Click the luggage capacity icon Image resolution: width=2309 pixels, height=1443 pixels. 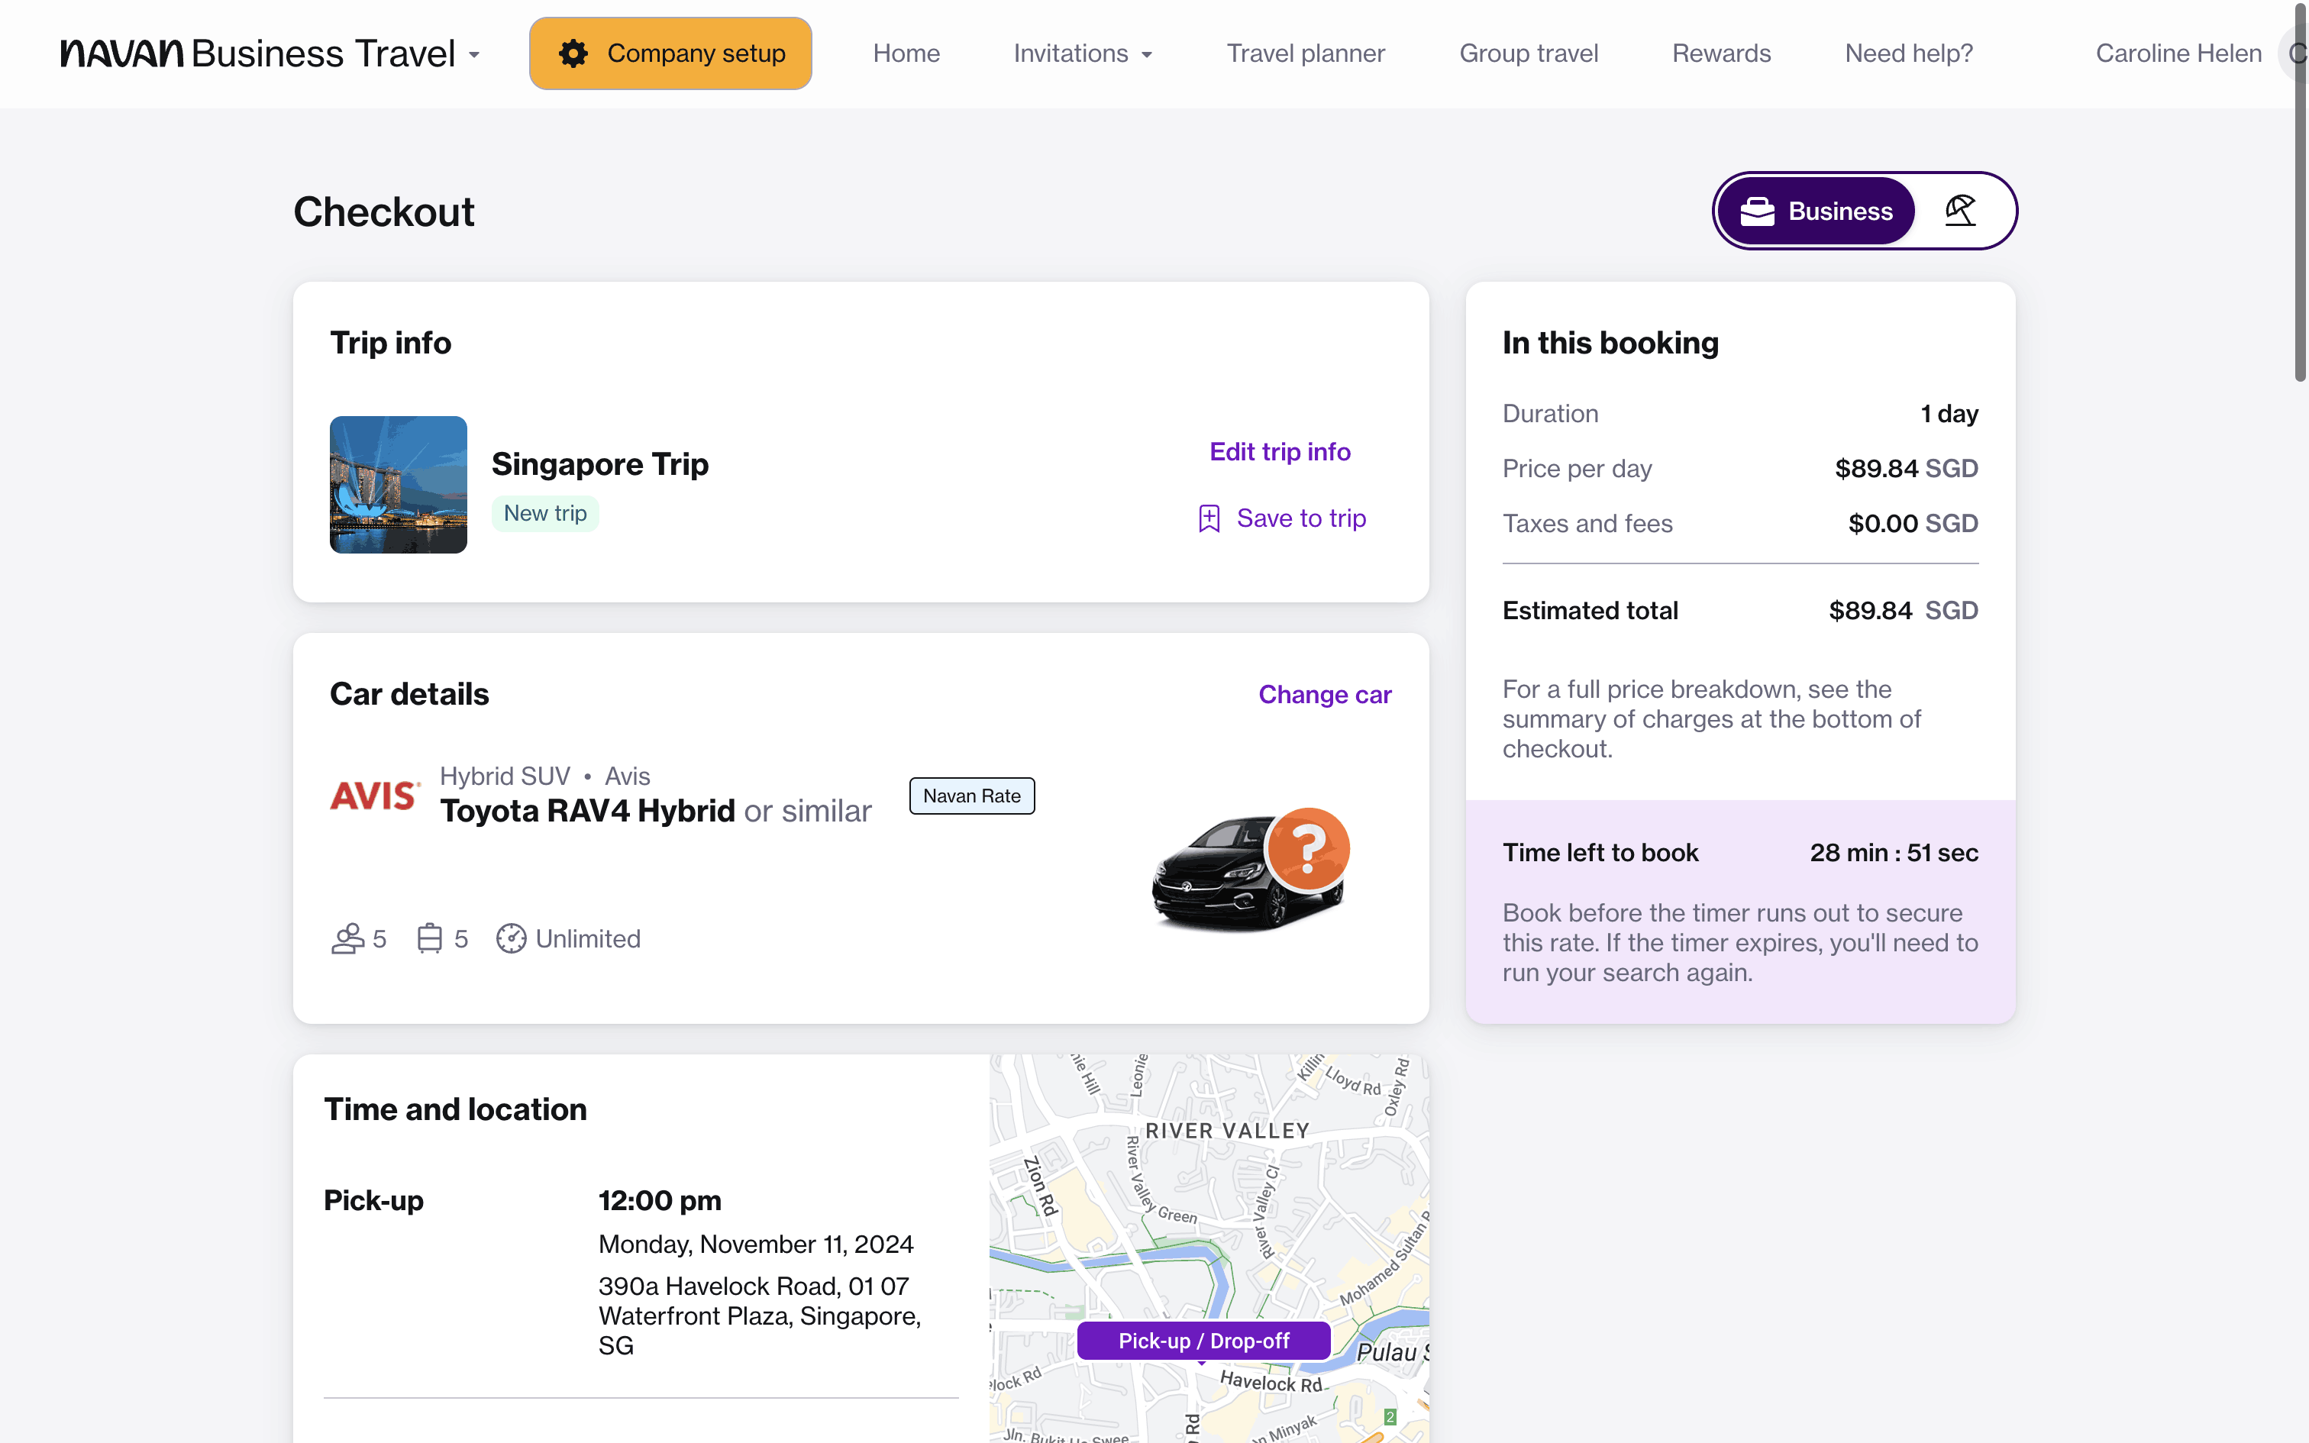(429, 938)
